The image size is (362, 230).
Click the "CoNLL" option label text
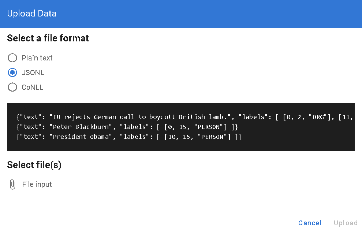coord(33,87)
